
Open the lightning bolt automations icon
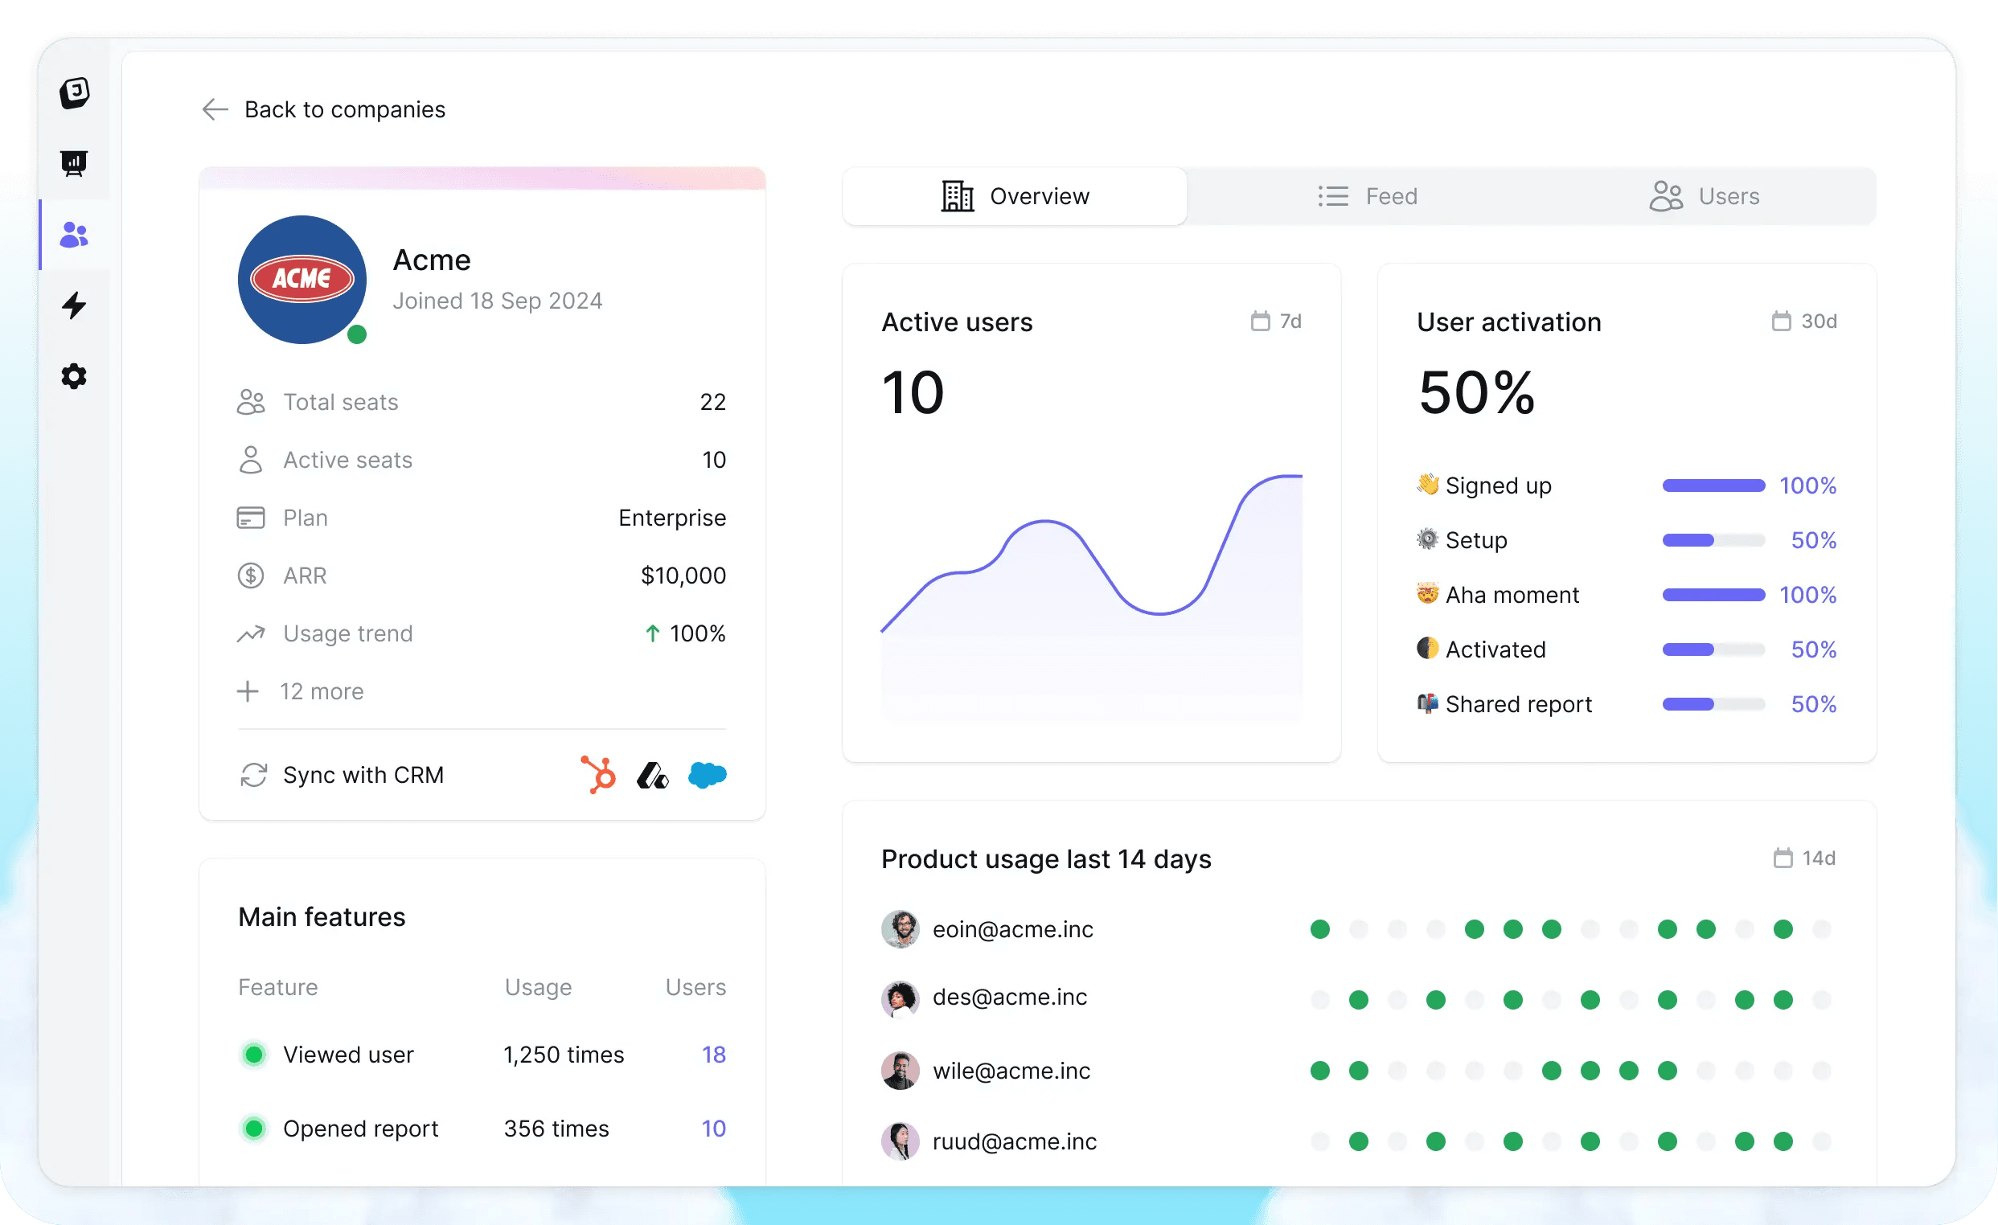point(74,305)
